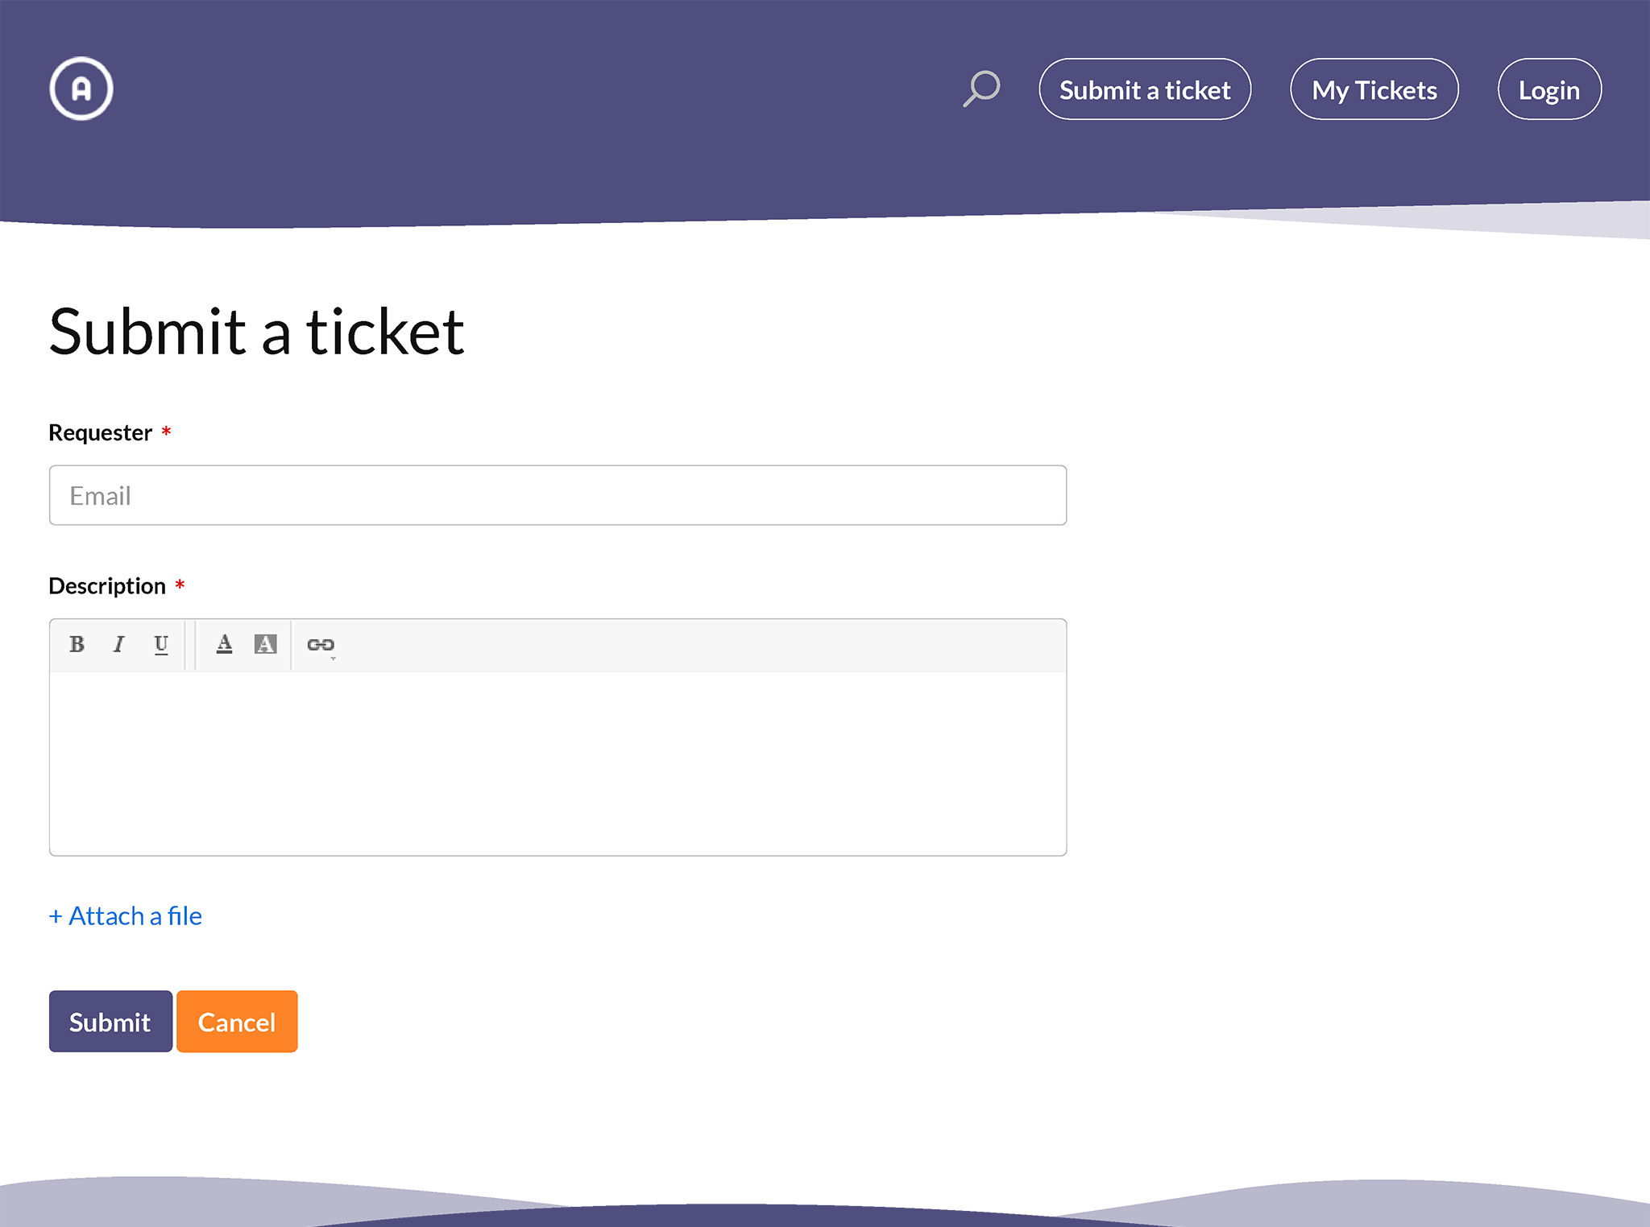Toggle italic formatting in the description editor
1650x1227 pixels.
coord(119,644)
